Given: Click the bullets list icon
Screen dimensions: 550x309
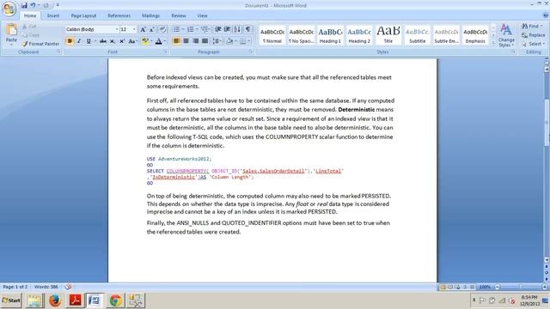Looking at the screenshot, I should pyautogui.click(x=176, y=29).
